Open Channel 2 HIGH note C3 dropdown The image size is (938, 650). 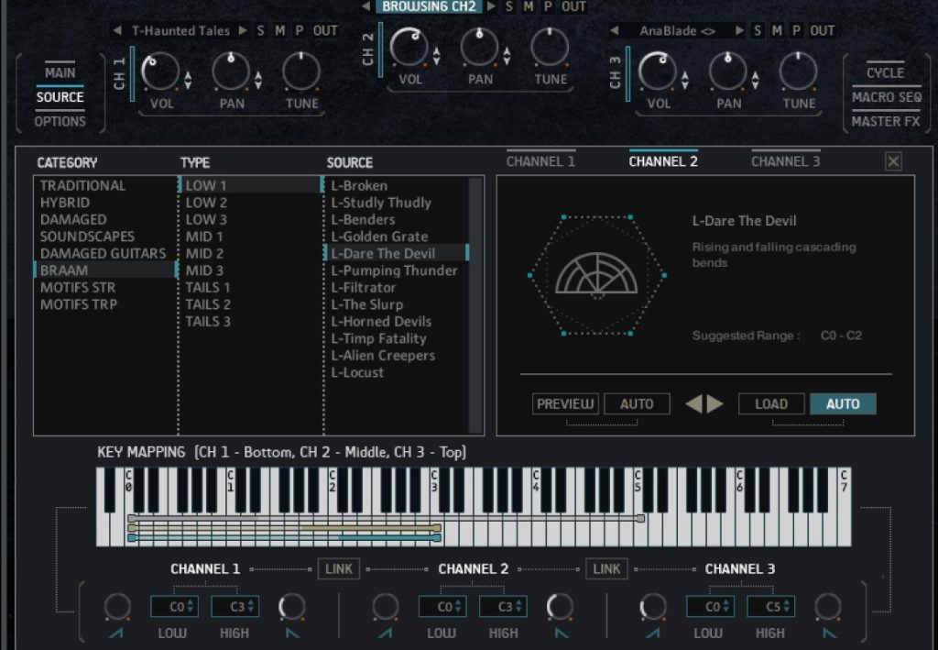(x=503, y=606)
